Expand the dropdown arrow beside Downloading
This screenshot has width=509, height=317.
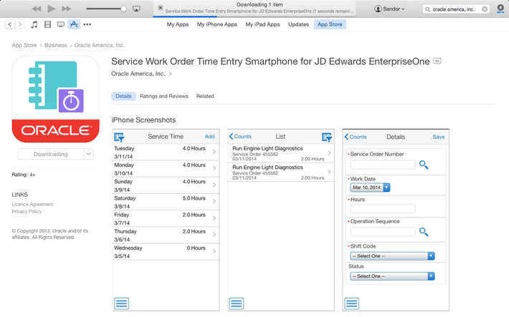click(88, 155)
